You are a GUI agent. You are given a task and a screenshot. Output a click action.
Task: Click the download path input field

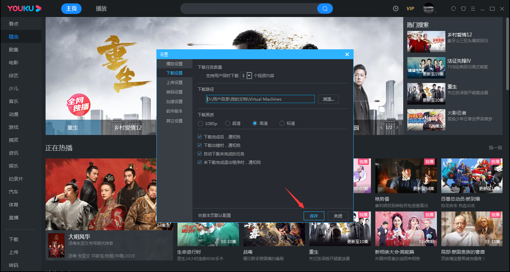(260, 99)
